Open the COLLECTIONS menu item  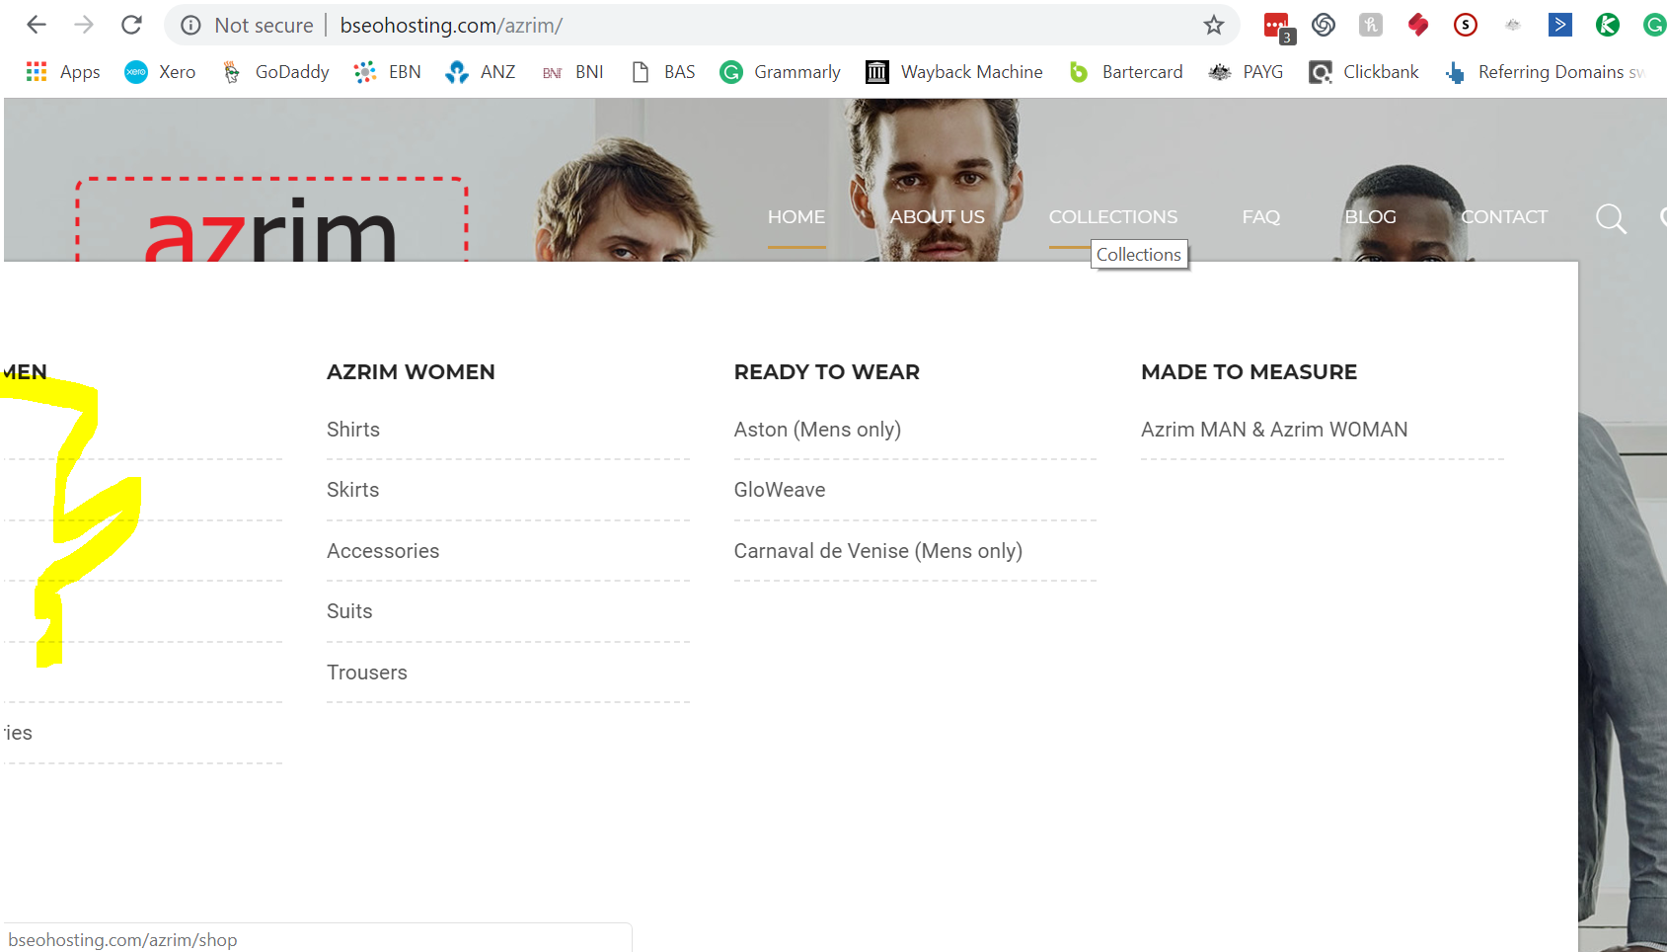1113,217
